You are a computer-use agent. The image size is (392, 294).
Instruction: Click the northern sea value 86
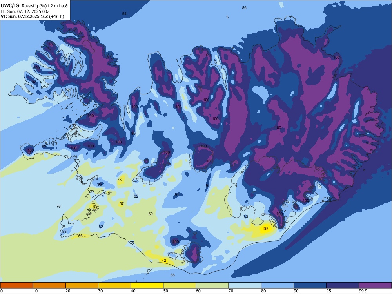tap(244, 8)
